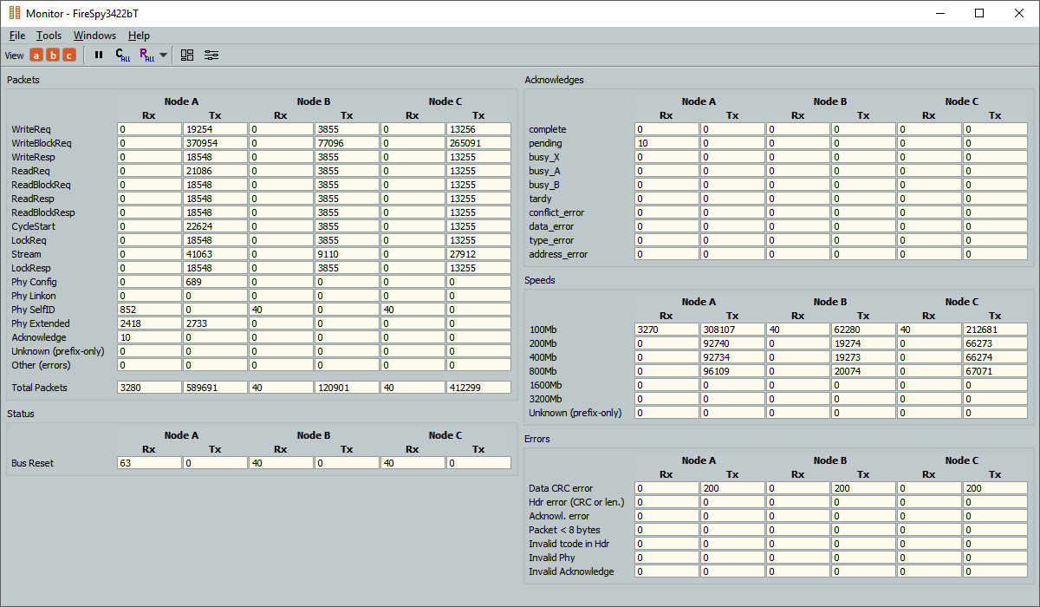
Task: Click the 1600Mb speed row label
Action: [x=545, y=385]
